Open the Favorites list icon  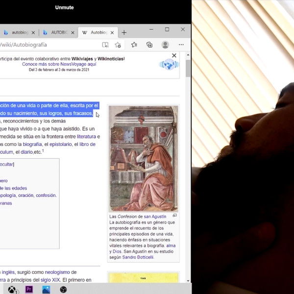pos(134,45)
